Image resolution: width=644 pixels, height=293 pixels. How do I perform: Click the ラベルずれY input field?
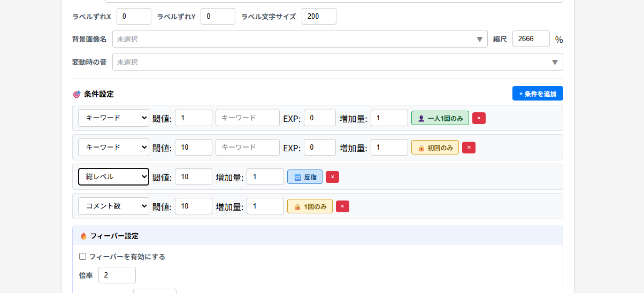click(218, 16)
